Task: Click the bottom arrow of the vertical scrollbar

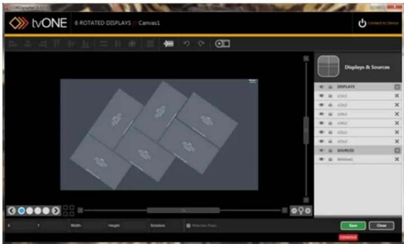Action: [x=306, y=200]
